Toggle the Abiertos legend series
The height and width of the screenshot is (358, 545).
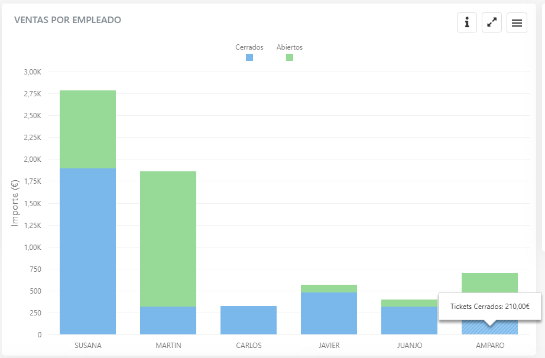click(x=289, y=47)
